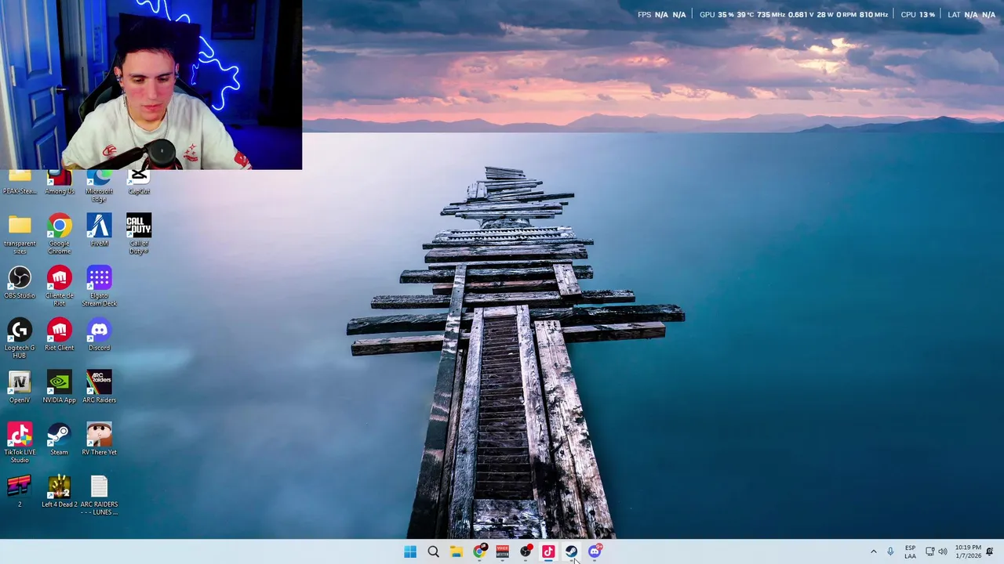Select the FiveM desktop shortcut
The height and width of the screenshot is (564, 1004).
pyautogui.click(x=99, y=230)
